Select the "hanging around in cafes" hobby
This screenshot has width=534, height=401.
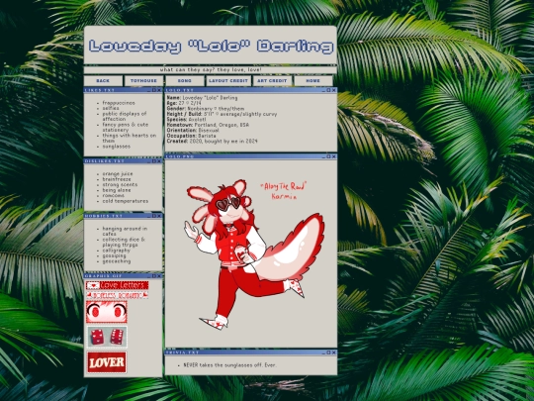(x=125, y=231)
